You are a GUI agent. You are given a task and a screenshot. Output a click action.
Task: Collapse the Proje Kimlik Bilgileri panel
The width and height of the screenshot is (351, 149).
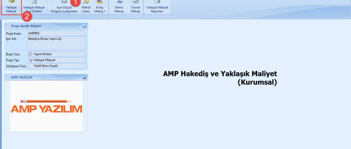84,26
